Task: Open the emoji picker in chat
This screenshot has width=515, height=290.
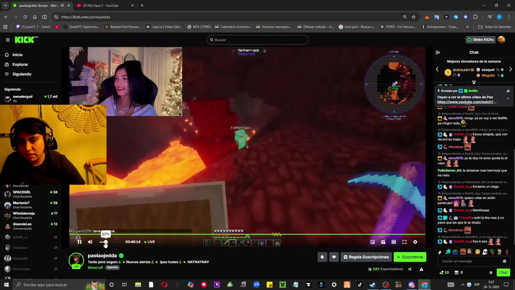Action: pyautogui.click(x=505, y=261)
